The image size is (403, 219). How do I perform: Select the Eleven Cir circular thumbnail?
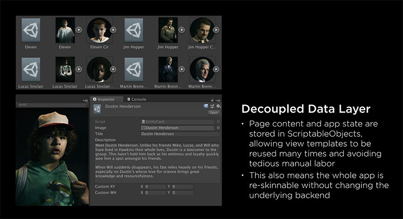(x=99, y=30)
